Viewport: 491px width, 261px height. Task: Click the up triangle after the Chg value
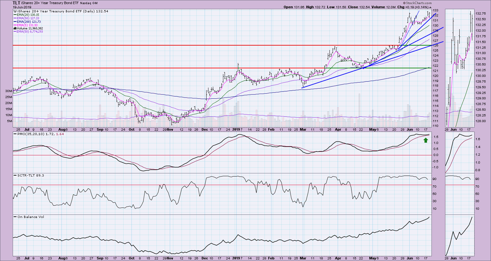pyautogui.click(x=430, y=7)
